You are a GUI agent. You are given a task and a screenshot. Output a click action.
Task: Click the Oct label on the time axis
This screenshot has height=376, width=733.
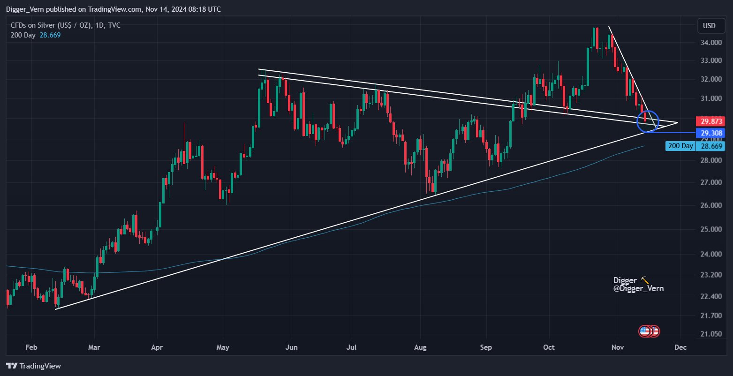[549, 347]
